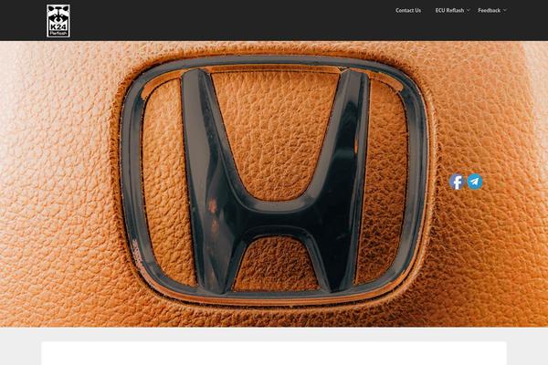Open the Telegram social icon

point(475,182)
